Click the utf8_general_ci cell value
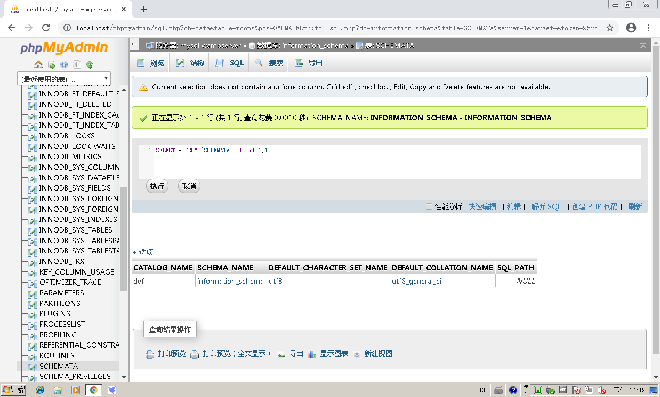 (x=417, y=281)
